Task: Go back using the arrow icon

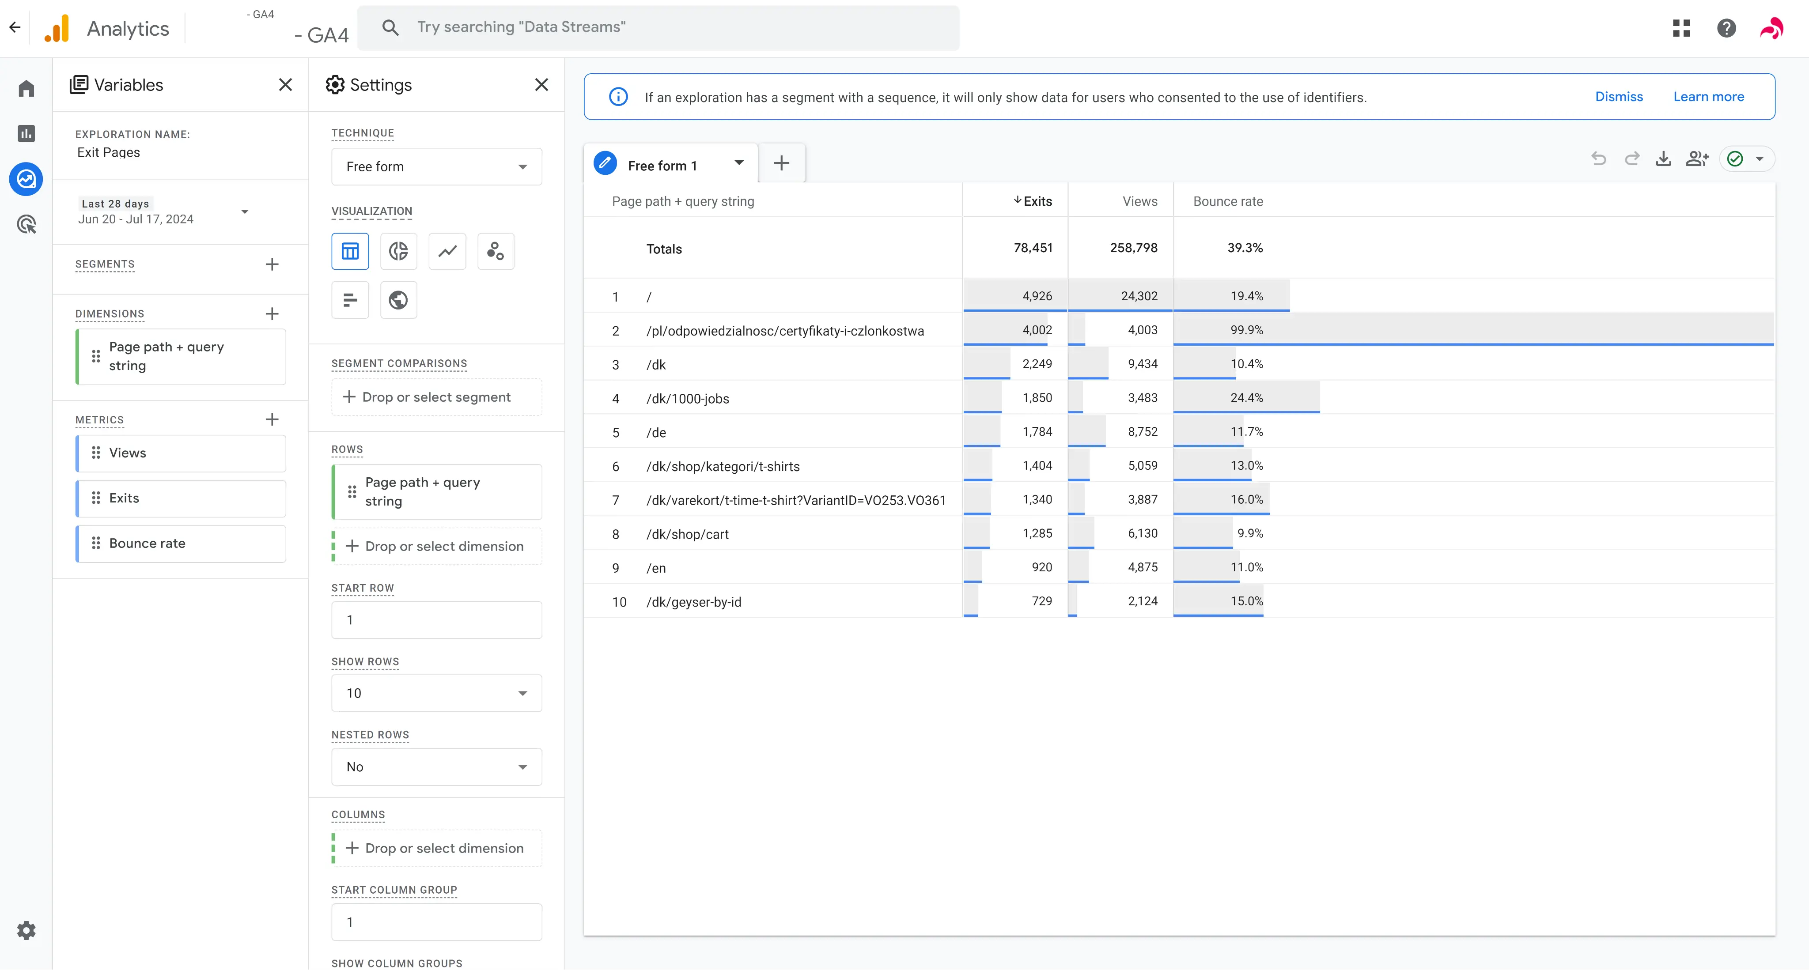Action: click(15, 28)
